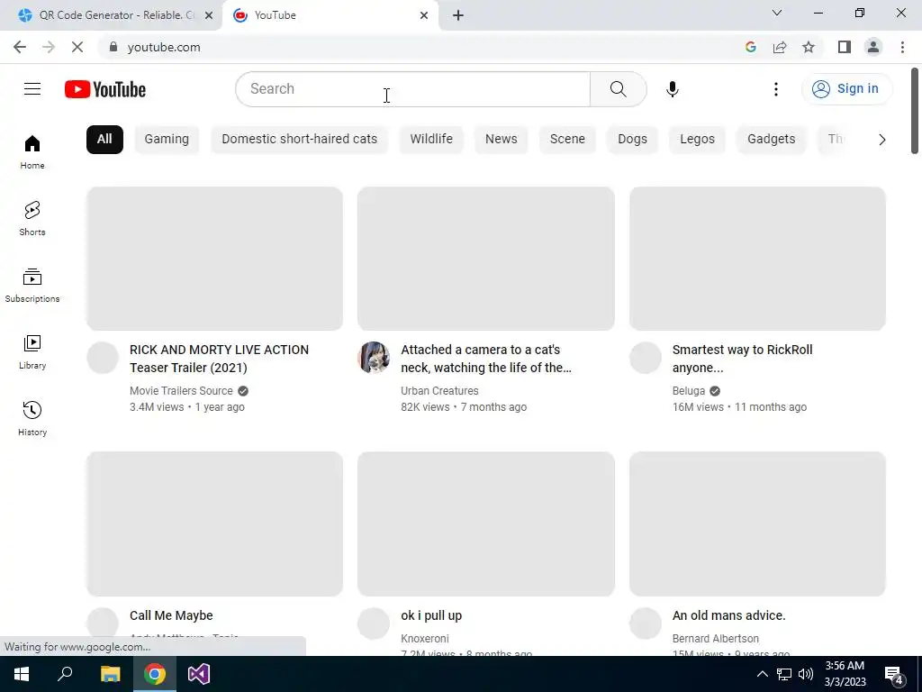The width and height of the screenshot is (922, 692).
Task: Click the browser back arrow
Action: pos(20,47)
